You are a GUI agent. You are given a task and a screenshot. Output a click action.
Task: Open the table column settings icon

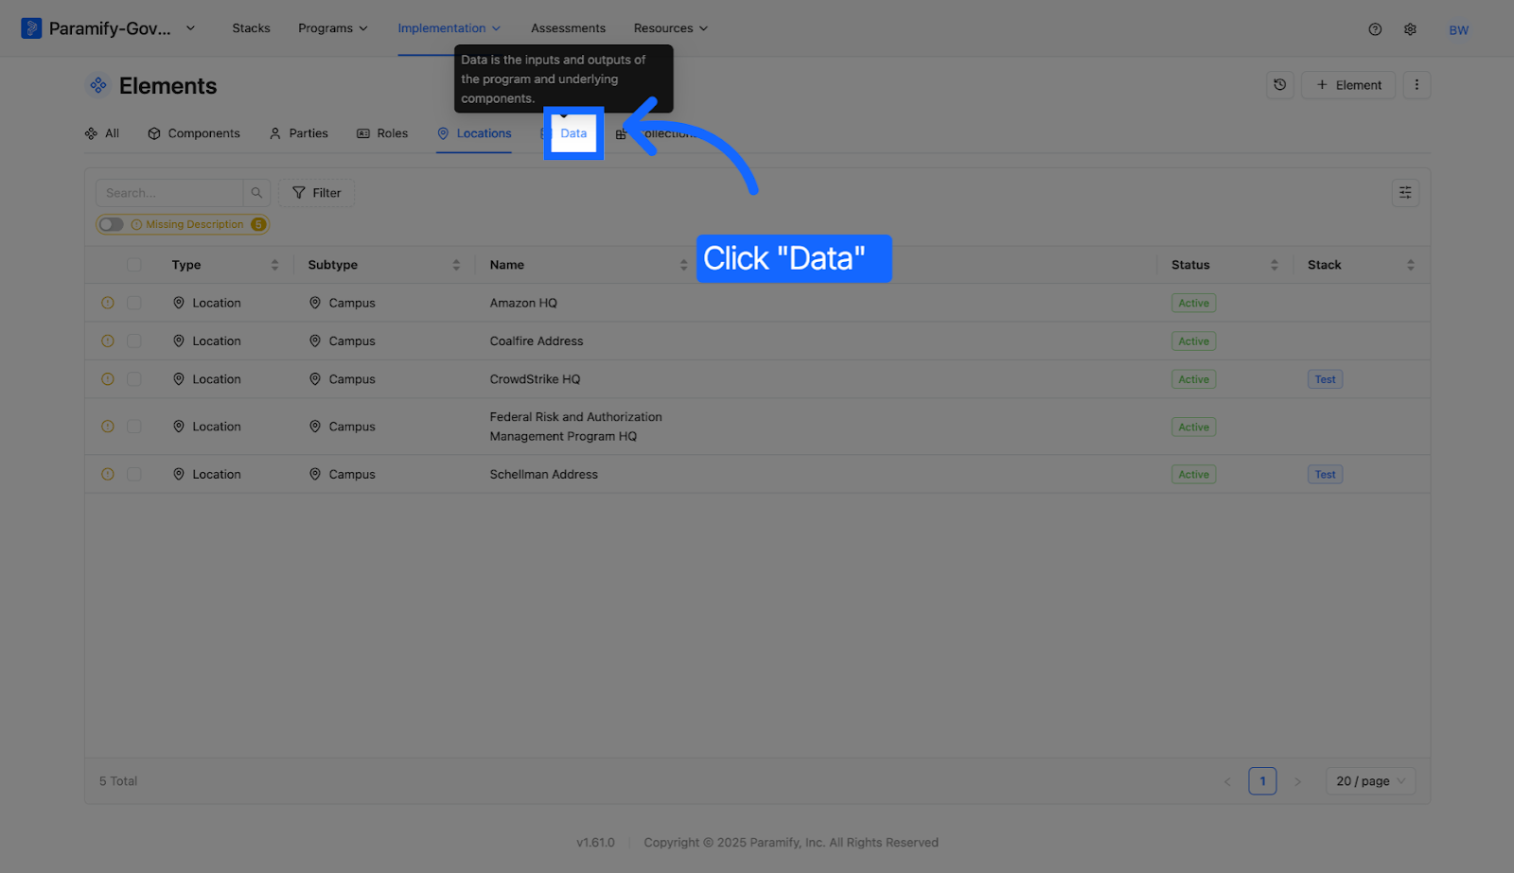[x=1405, y=193]
